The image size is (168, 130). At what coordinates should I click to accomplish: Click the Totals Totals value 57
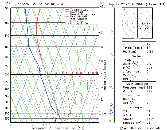149,48
